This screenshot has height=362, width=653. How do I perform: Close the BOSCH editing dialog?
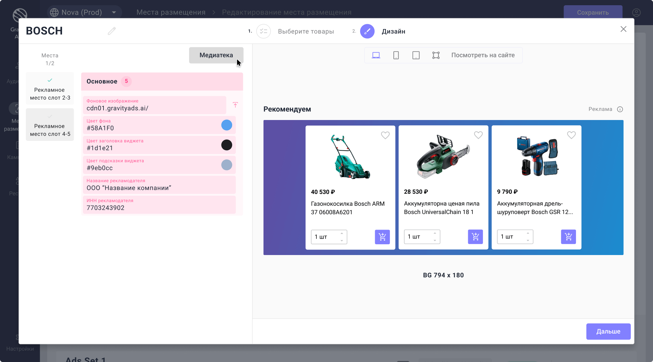tap(623, 29)
